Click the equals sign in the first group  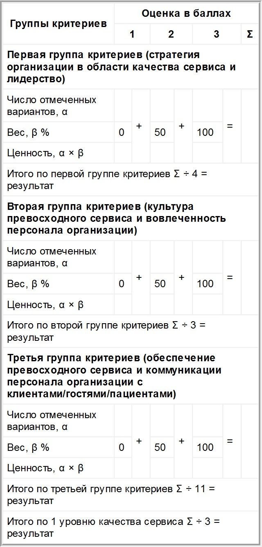230,126
